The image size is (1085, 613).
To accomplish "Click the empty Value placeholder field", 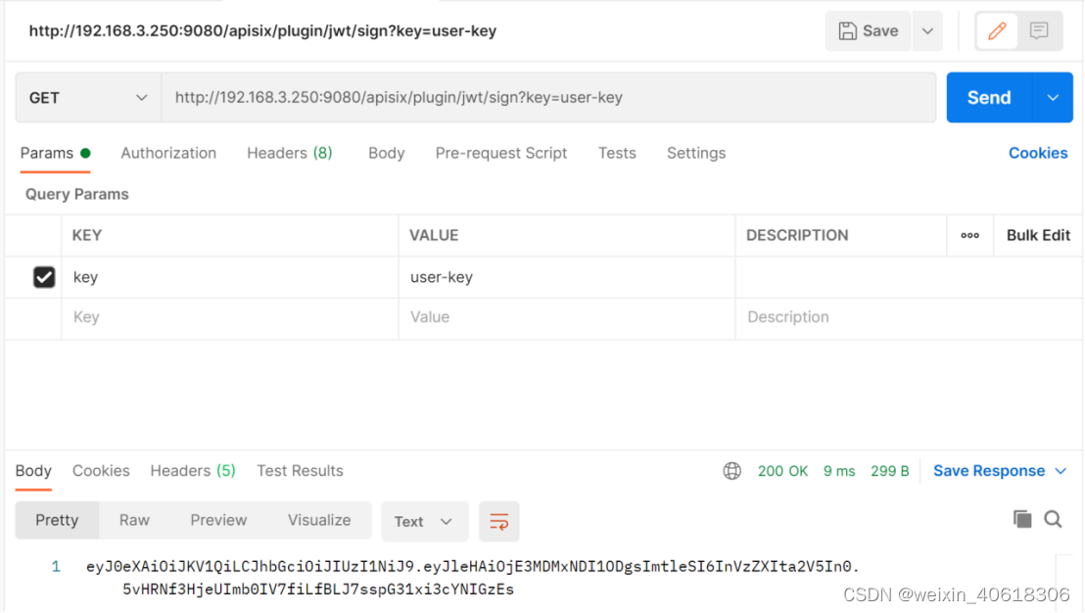I will click(x=567, y=317).
